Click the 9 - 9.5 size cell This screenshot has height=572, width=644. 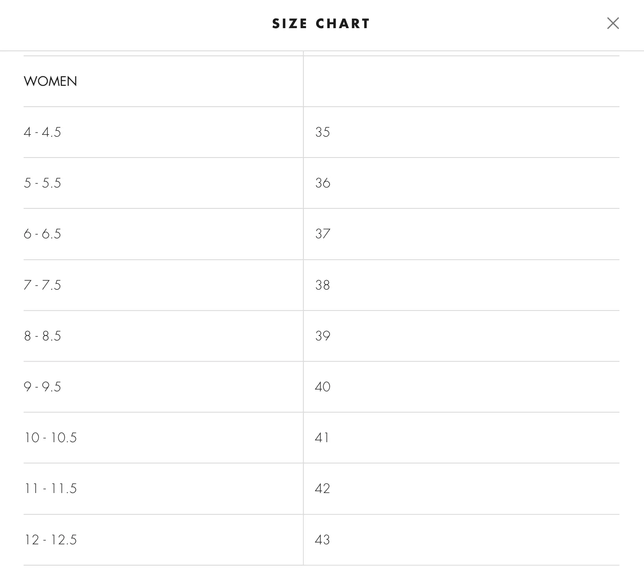163,387
